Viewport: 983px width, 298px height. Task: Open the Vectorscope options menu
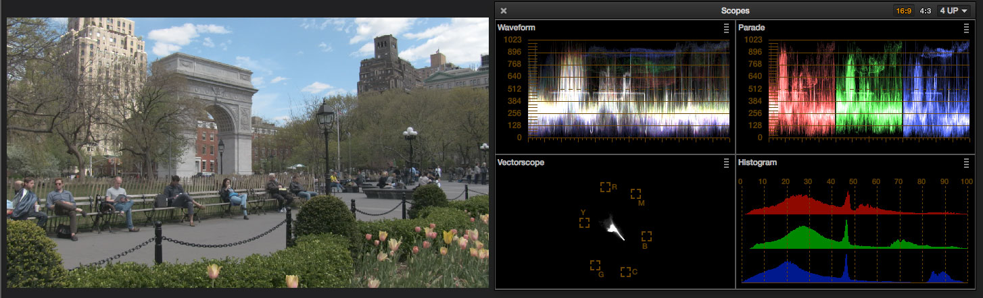click(726, 163)
